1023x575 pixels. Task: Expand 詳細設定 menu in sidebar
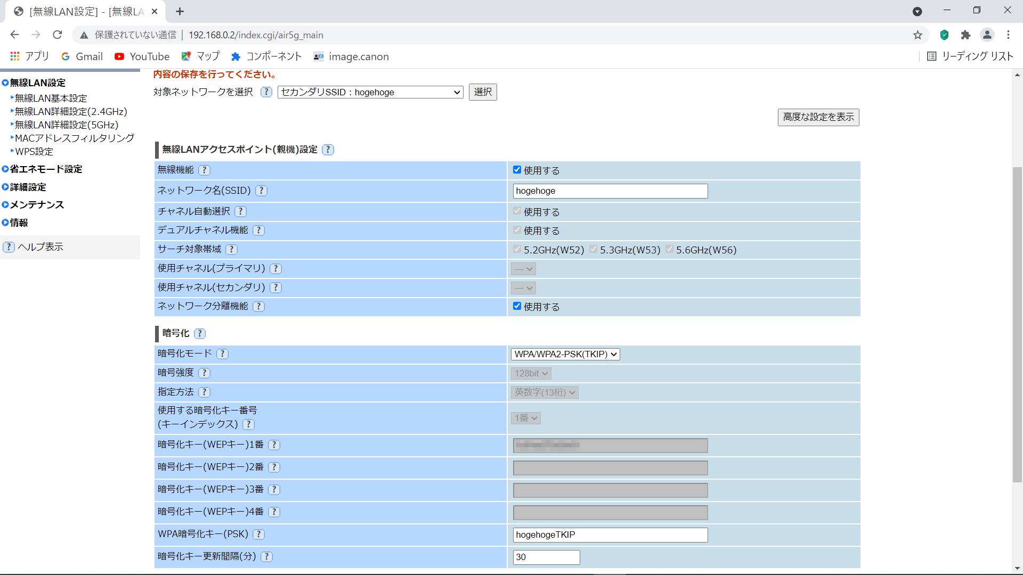click(x=28, y=187)
